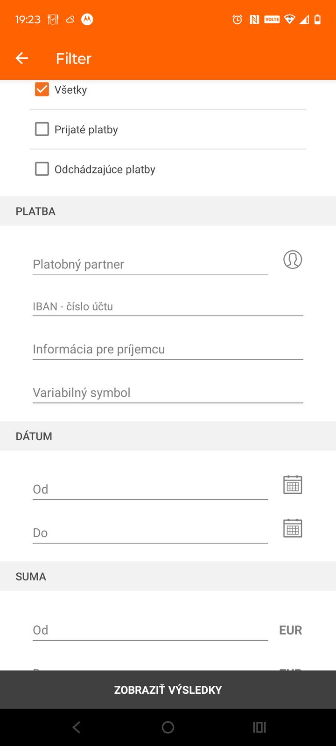Tap the Od date input under DÁTUM
This screenshot has width=336, height=746.
click(149, 489)
